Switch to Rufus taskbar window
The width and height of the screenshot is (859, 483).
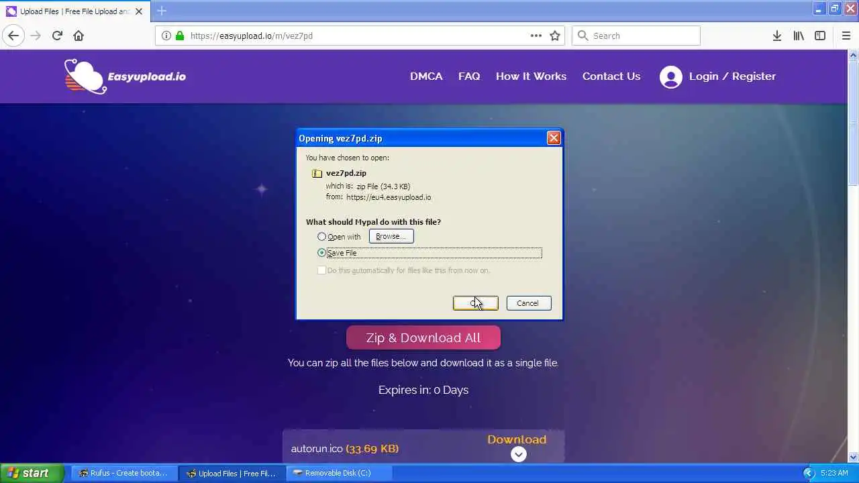pyautogui.click(x=123, y=473)
